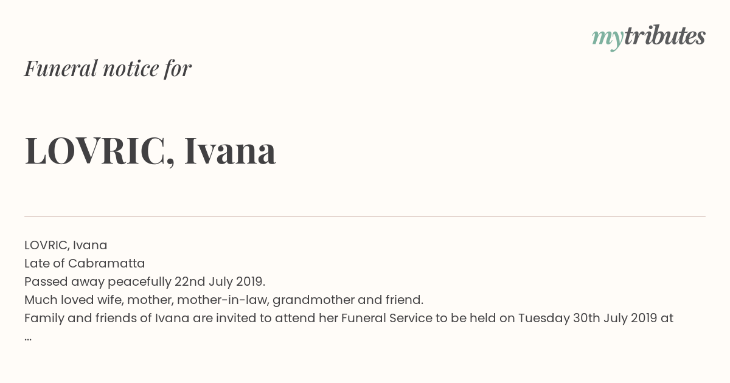The image size is (730, 383).
Task: Click the horizontal divider line
Action: click(365, 216)
